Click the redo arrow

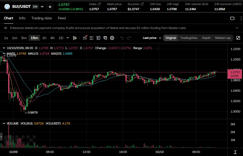pyautogui.click(x=129, y=38)
